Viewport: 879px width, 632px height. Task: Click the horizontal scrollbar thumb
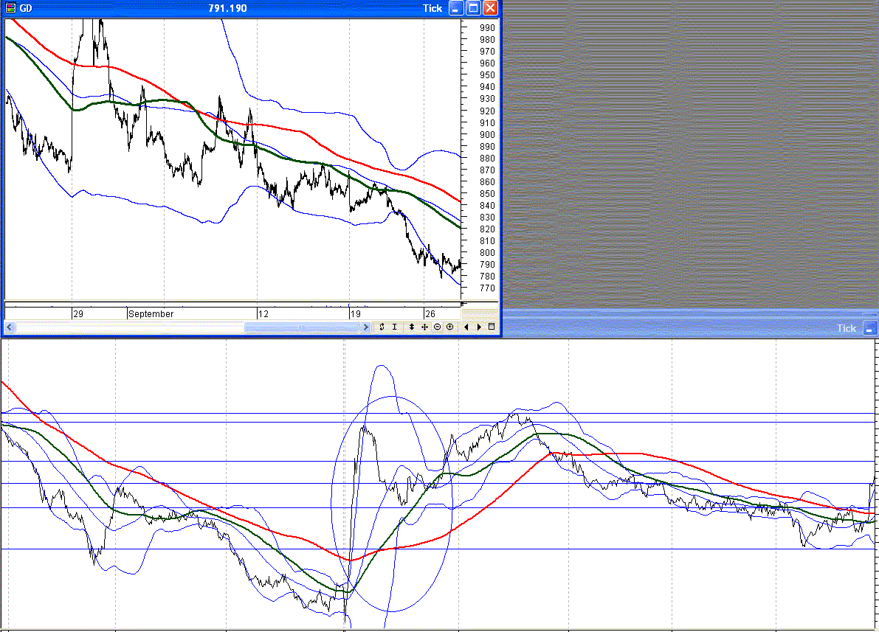(x=301, y=327)
